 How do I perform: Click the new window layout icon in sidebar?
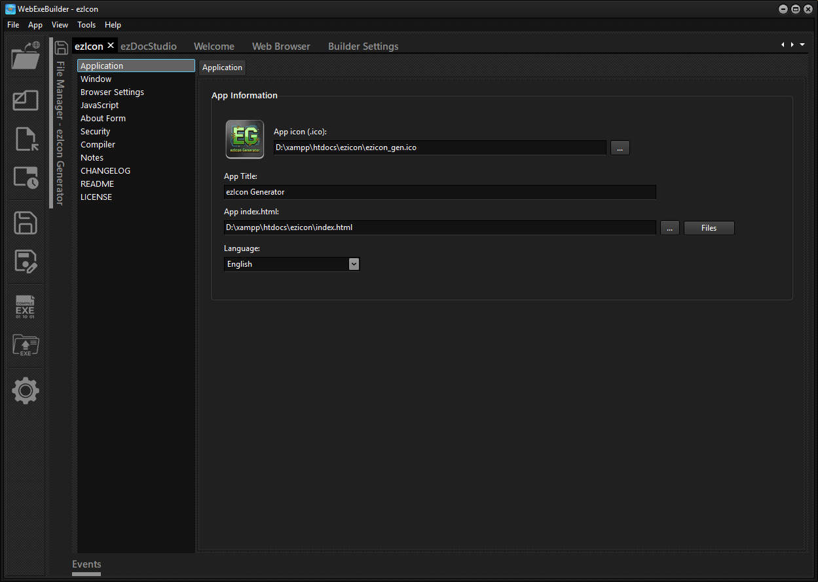[26, 100]
